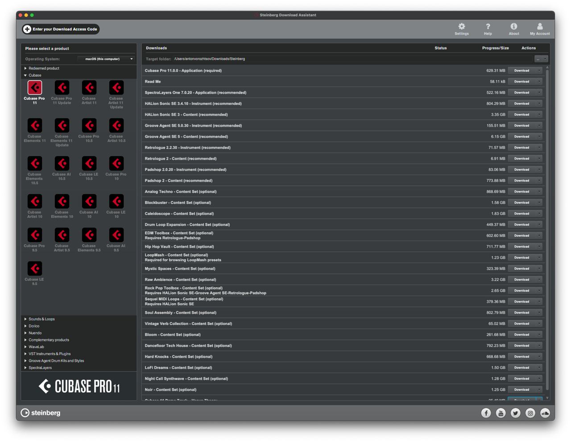Select the Cubase AI 10.5 product icon

[62, 164]
